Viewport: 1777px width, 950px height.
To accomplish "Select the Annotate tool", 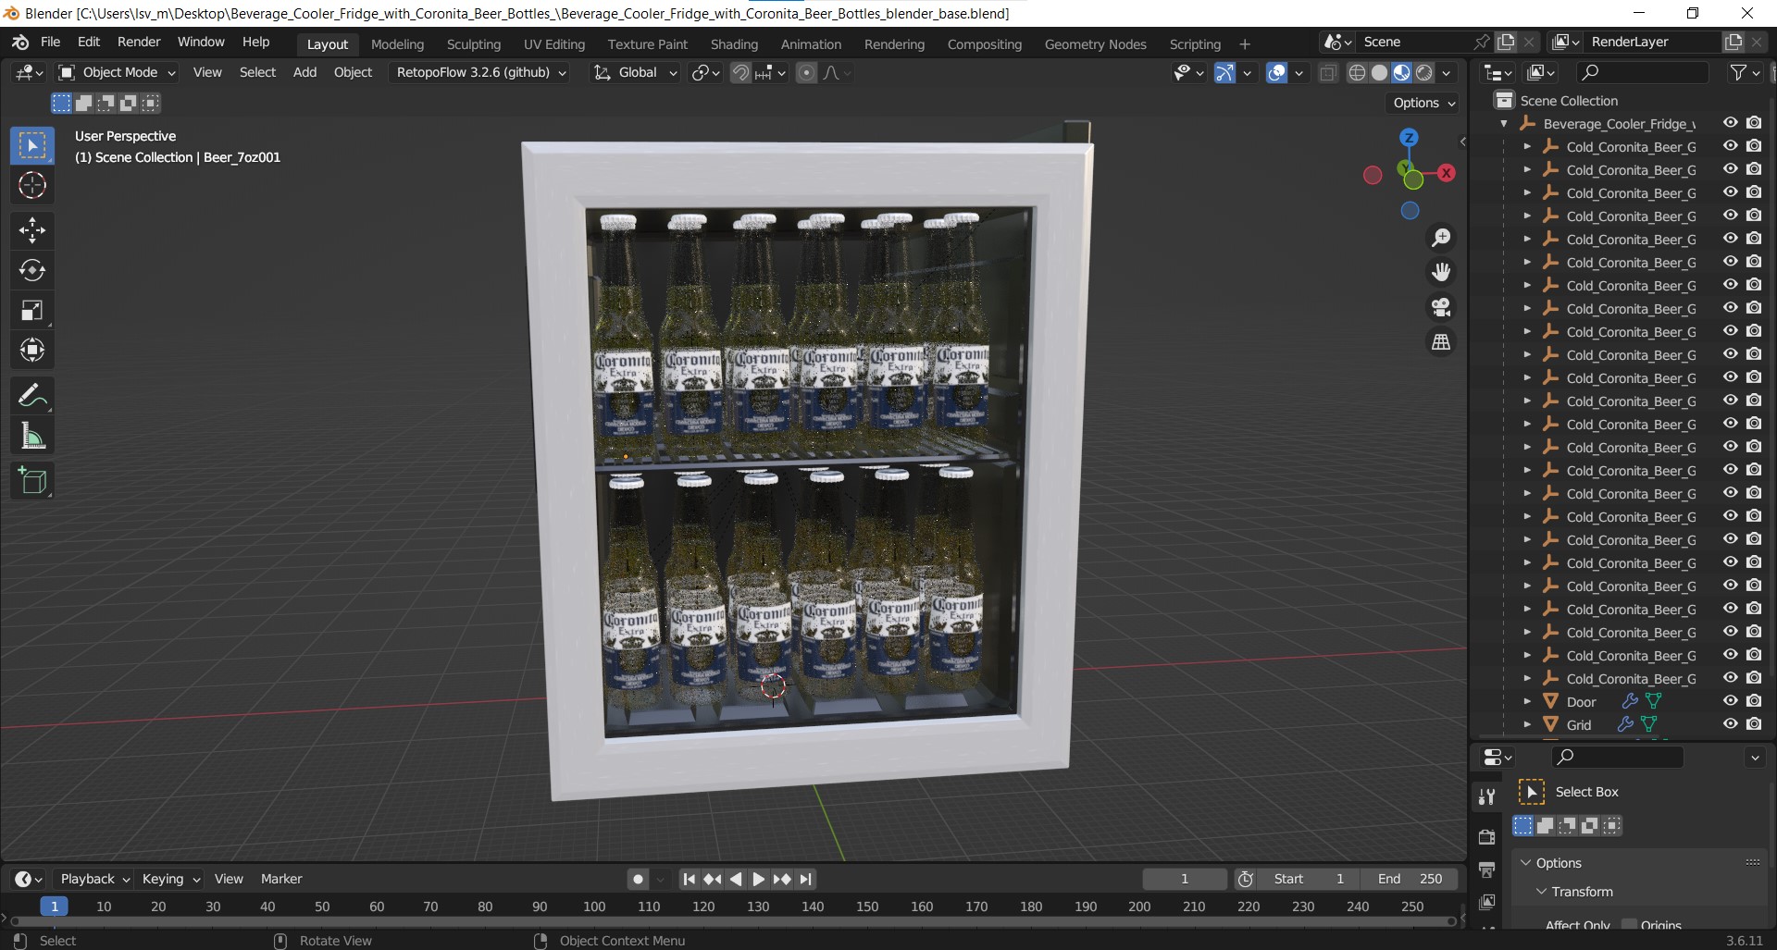I will click(x=32, y=396).
